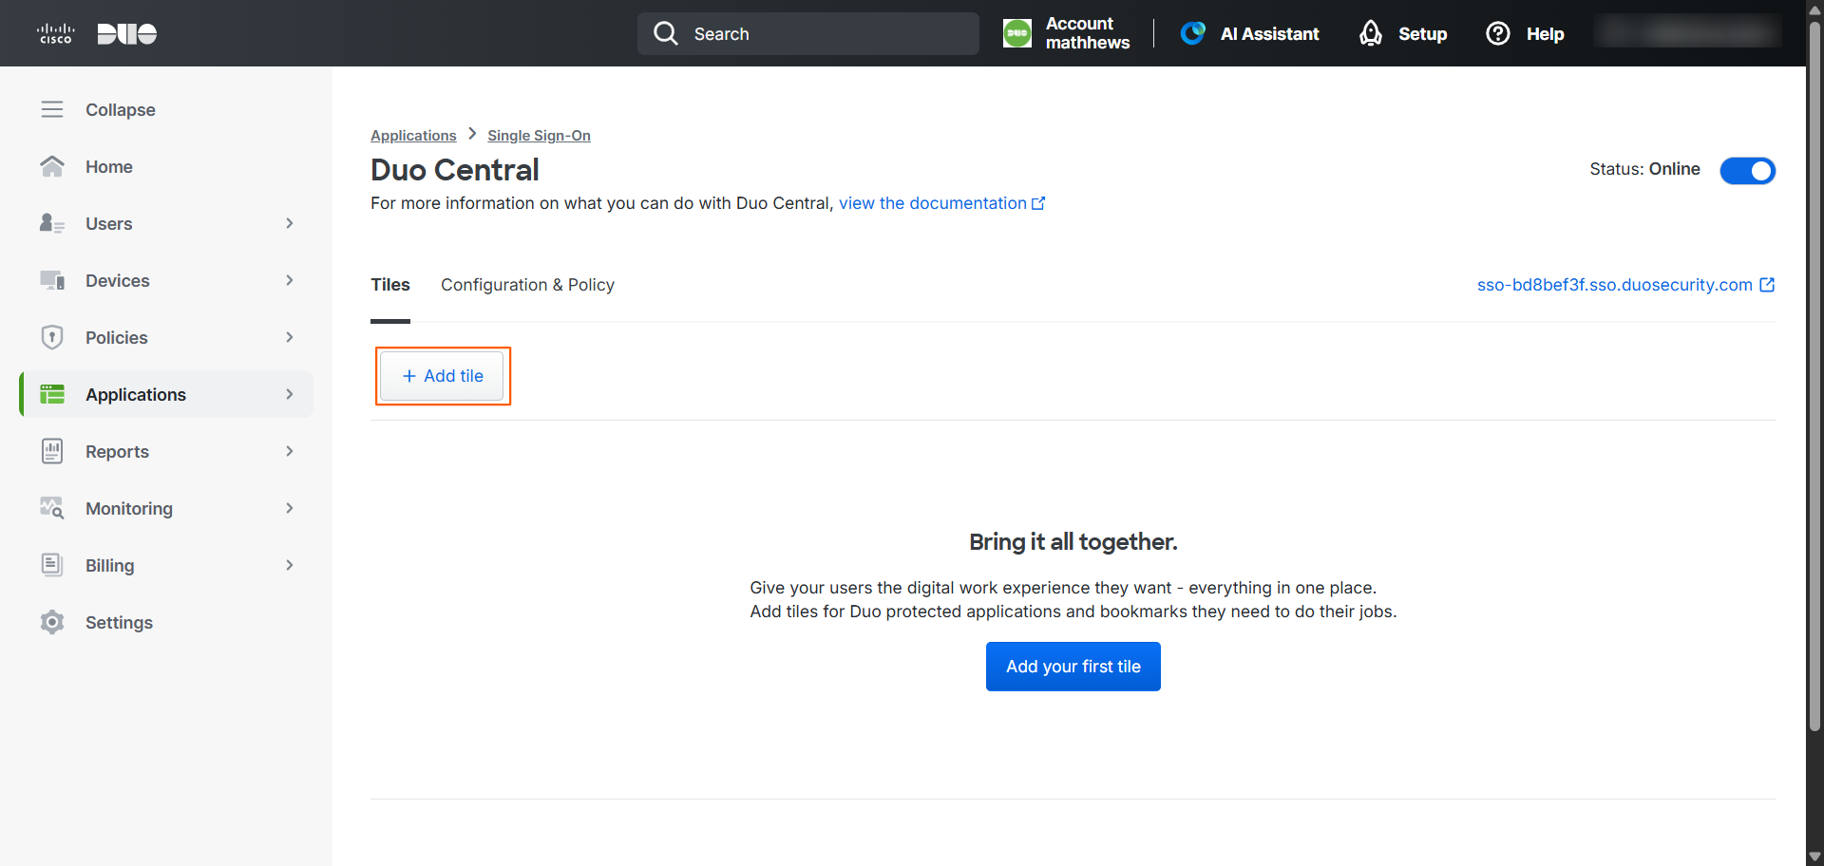Expand the Monitoring menu chevron

pos(290,508)
